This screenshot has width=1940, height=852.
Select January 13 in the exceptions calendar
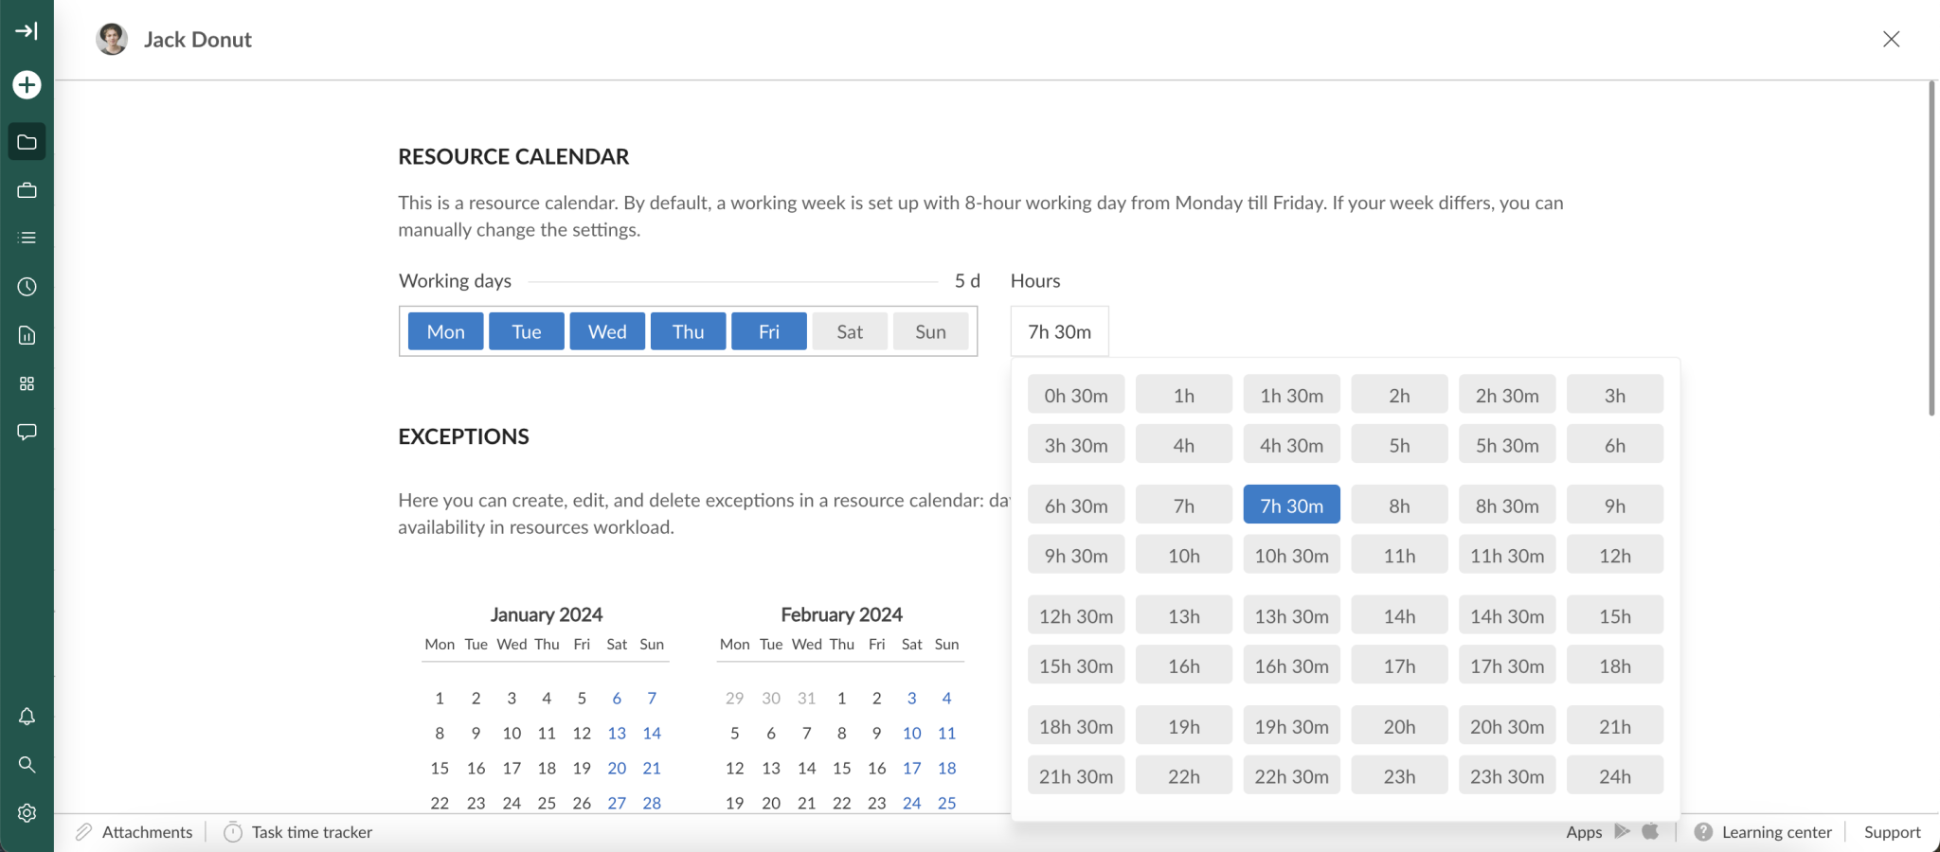pos(617,733)
